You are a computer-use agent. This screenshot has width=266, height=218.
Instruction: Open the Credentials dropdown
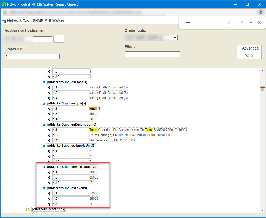click(x=175, y=38)
